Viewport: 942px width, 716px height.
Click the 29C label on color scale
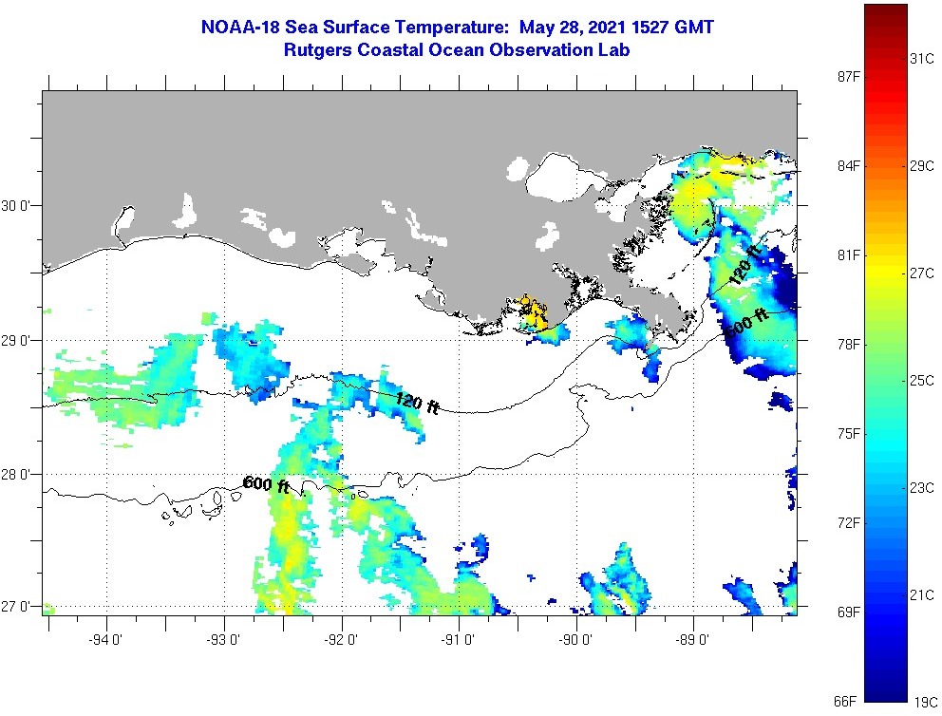pos(921,166)
